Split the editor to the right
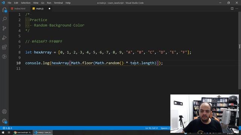This screenshot has height=135, width=241. pos(232,9)
